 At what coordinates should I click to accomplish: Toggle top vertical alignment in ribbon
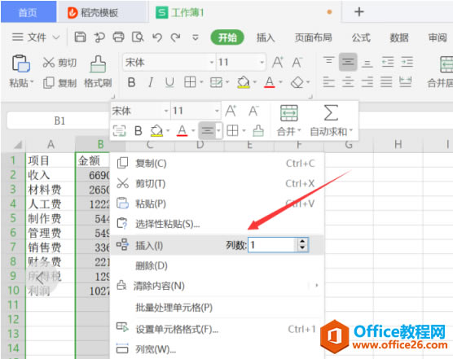click(329, 62)
